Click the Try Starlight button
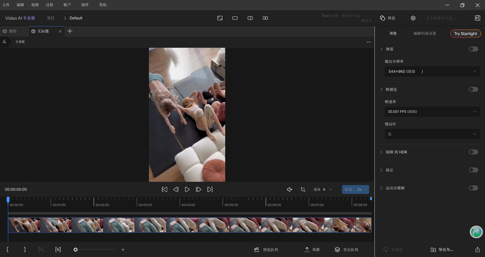 465,34
